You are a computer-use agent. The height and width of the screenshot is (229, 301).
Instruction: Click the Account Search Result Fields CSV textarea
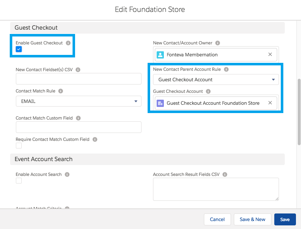coord(216,189)
